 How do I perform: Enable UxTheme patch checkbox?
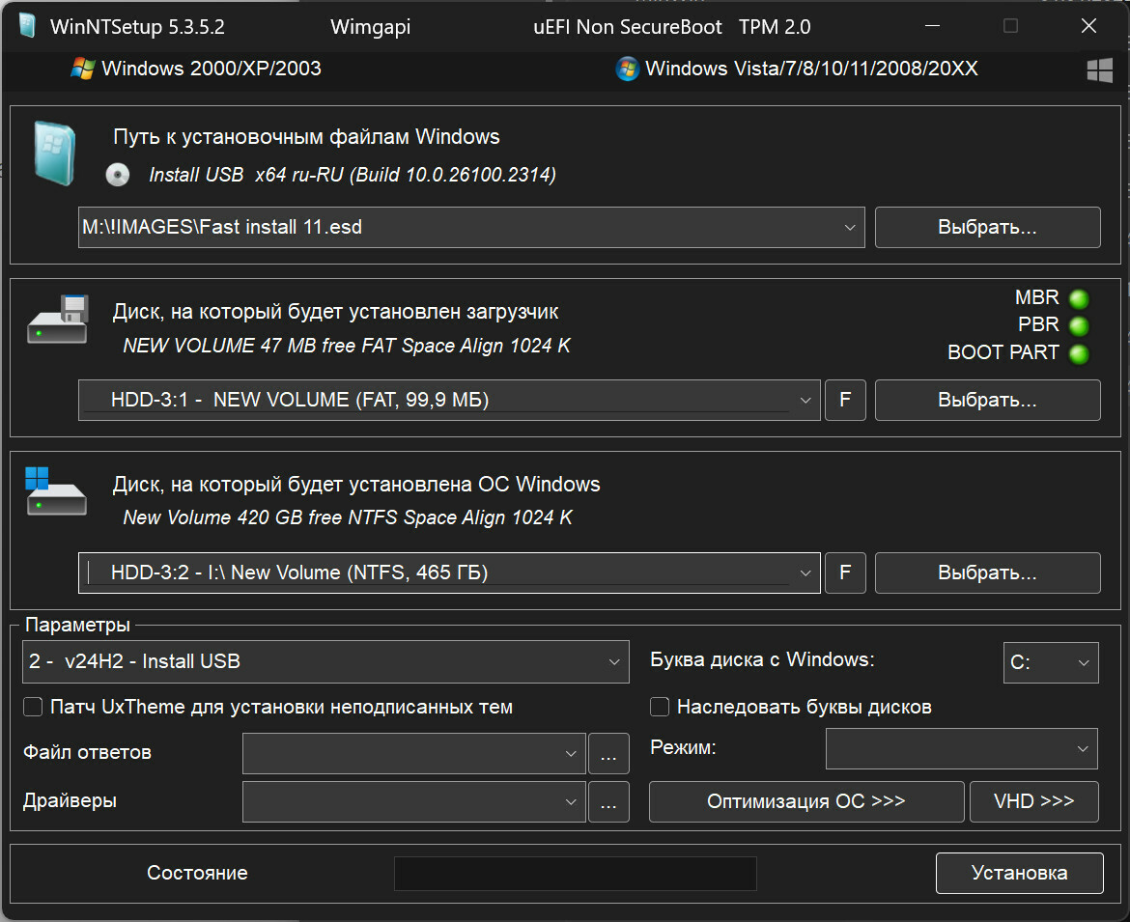point(33,707)
